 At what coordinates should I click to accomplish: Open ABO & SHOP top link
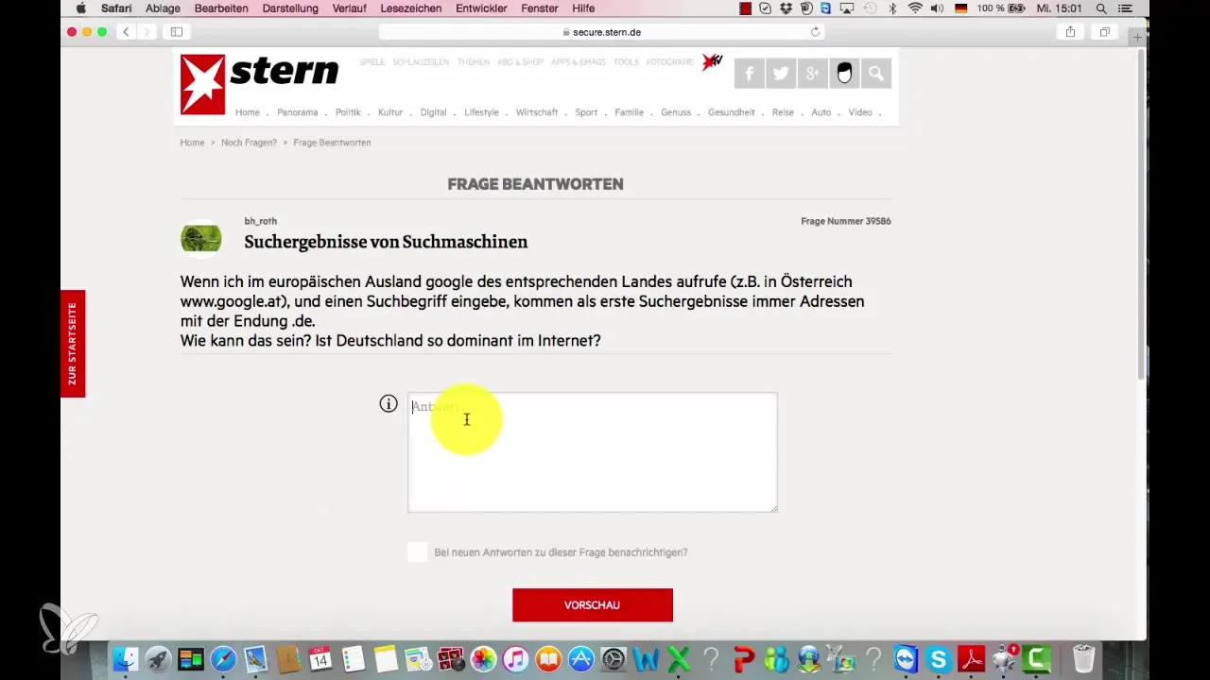[520, 62]
